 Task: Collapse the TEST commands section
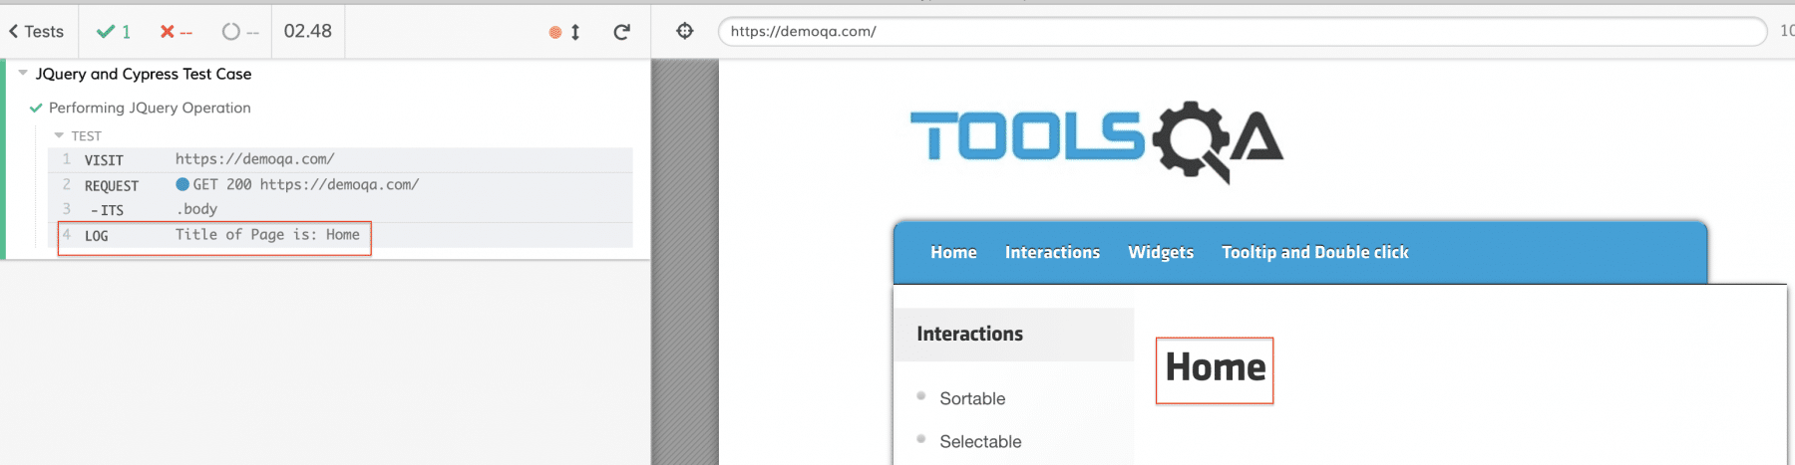point(78,135)
